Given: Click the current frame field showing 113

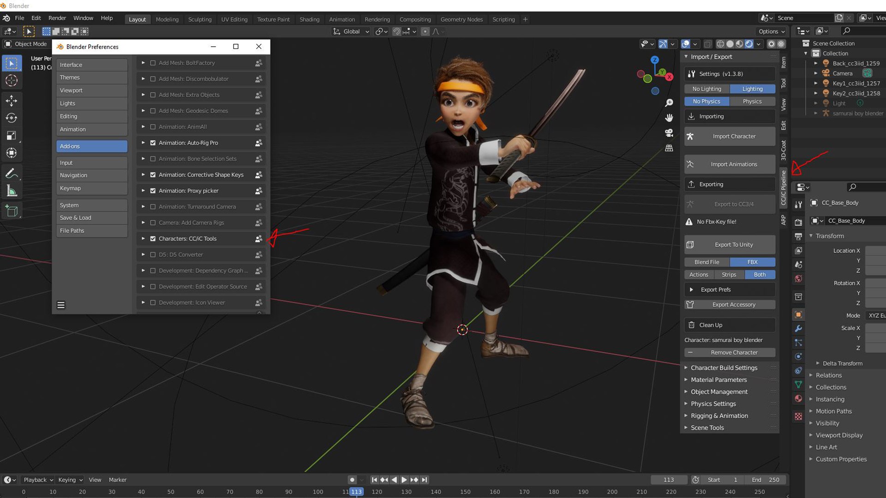Looking at the screenshot, I should [x=669, y=480].
